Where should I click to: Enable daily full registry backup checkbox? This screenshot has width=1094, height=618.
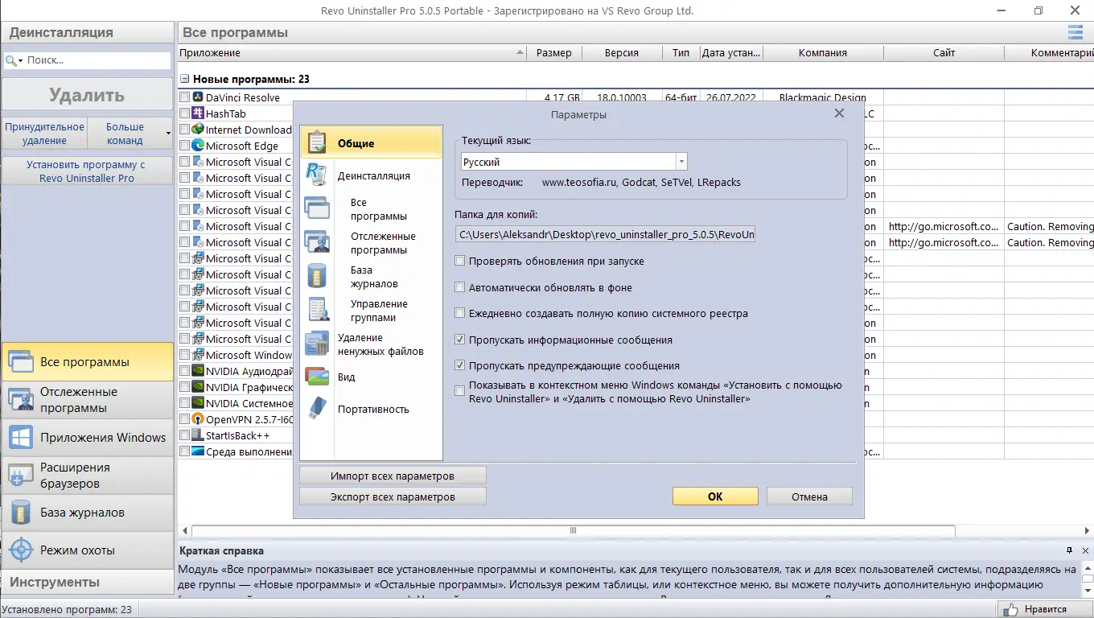[460, 313]
